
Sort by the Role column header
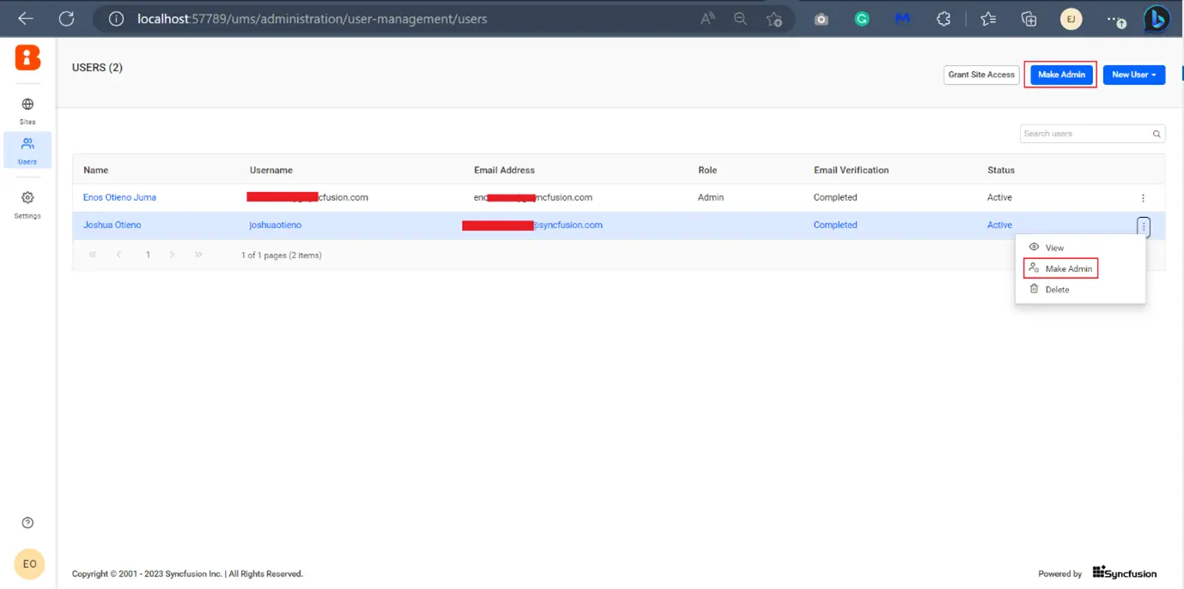pyautogui.click(x=707, y=170)
